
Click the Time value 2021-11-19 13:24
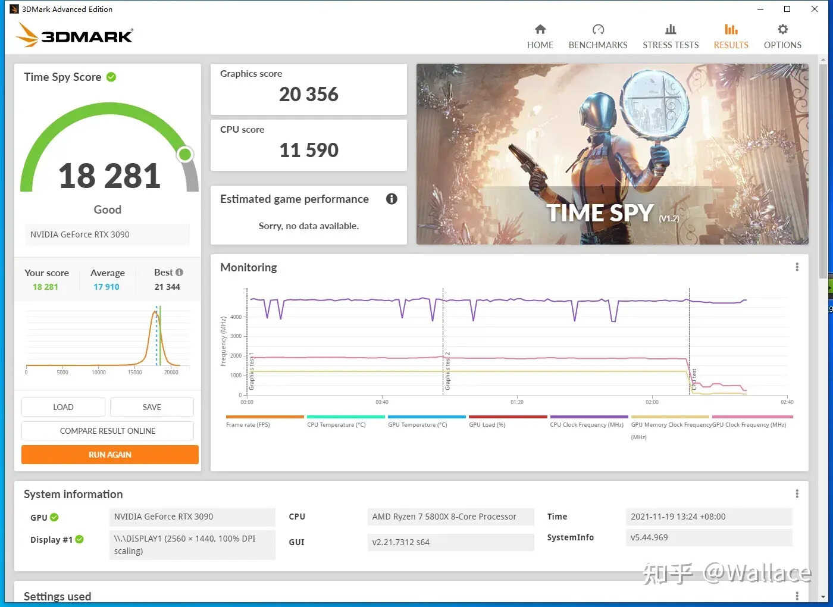[709, 517]
